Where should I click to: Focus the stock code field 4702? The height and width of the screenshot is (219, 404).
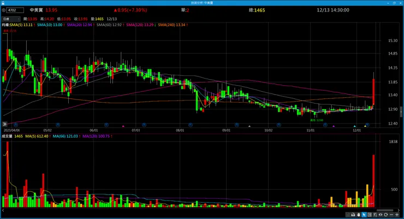click(15, 10)
